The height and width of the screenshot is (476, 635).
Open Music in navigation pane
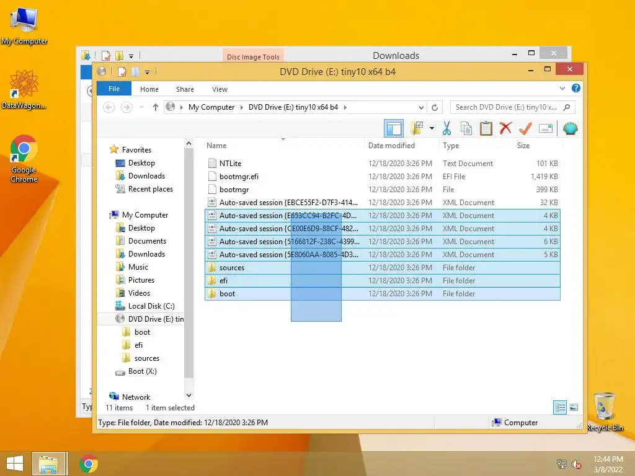138,267
